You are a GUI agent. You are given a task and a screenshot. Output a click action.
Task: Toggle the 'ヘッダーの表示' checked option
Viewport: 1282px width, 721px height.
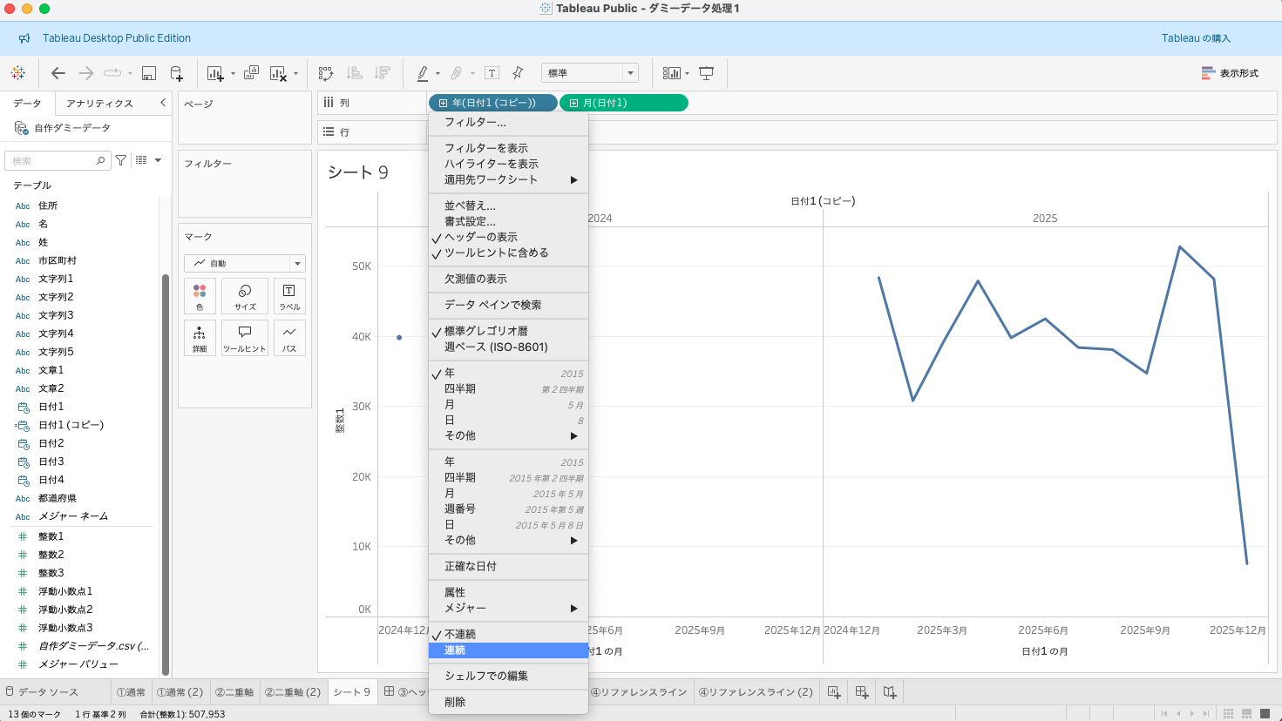480,237
